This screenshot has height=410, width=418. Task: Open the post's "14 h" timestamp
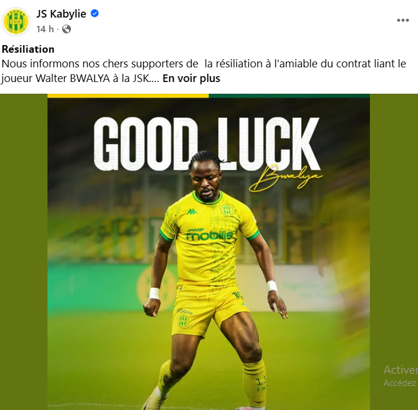(45, 29)
